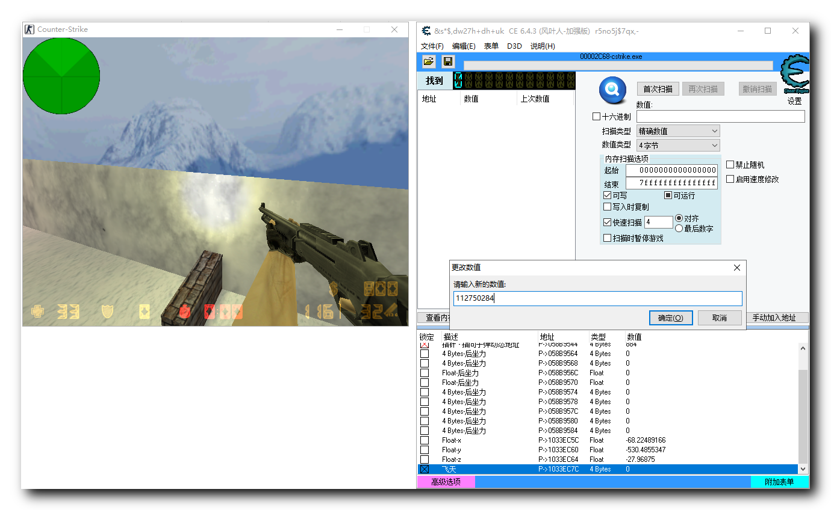The width and height of the screenshot is (831, 510).
Task: Click the Cheat Engine title bar icon
Action: (426, 31)
